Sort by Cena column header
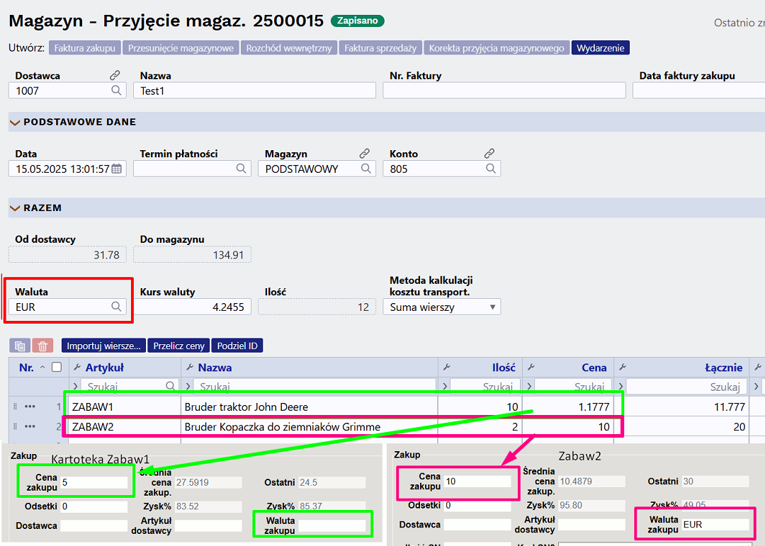Image resolution: width=765 pixels, height=546 pixels. coord(594,368)
